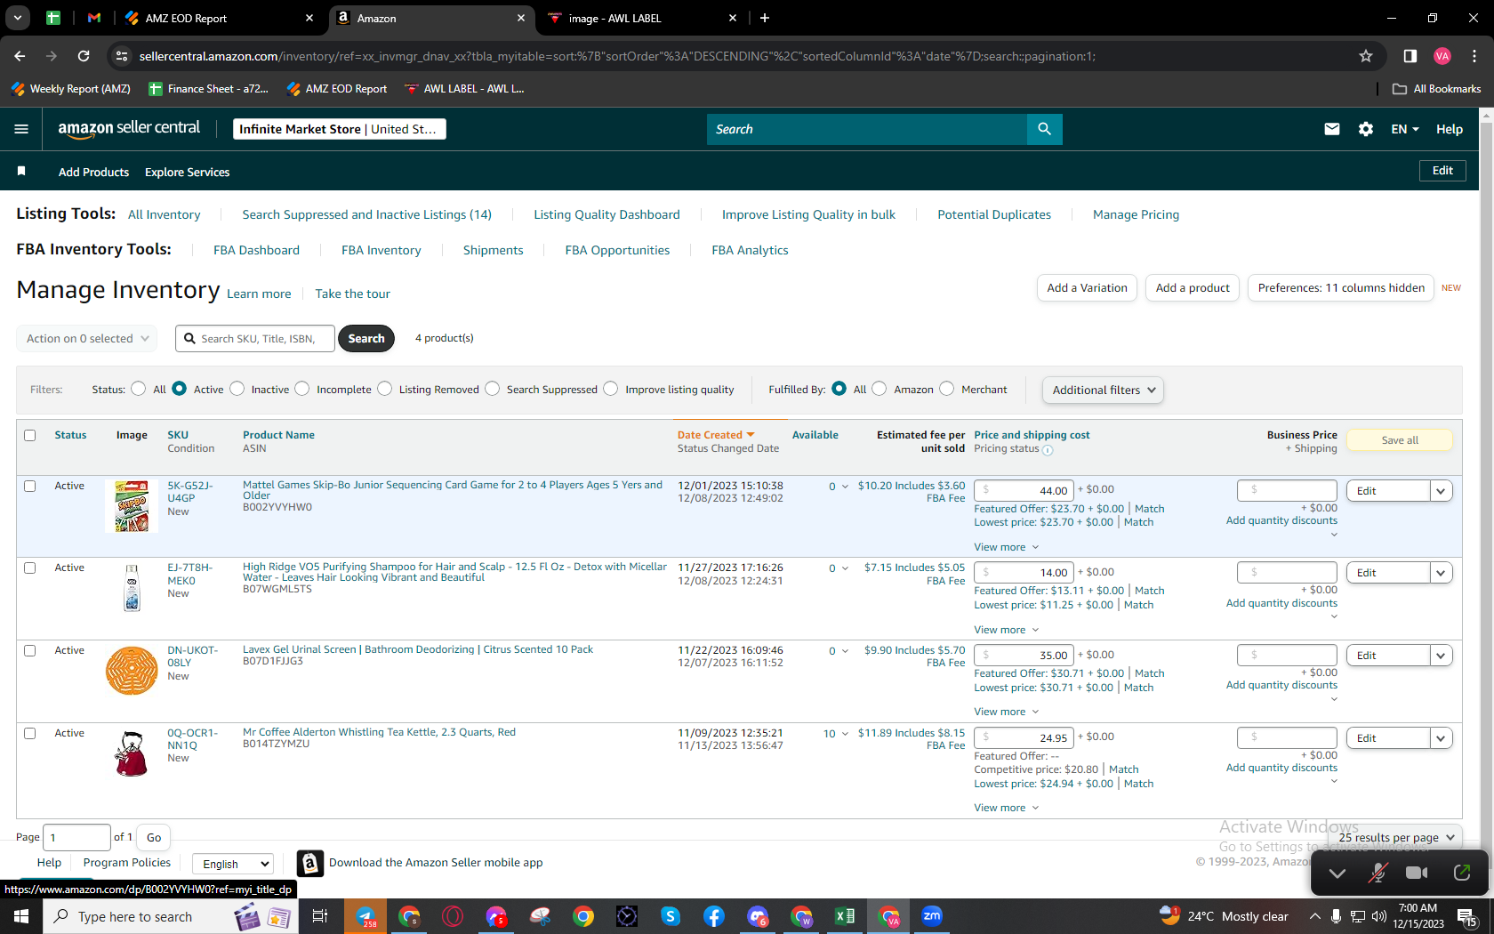Click the Skip-Bo price input showing 44.00
This screenshot has height=934, width=1494.
[x=1024, y=490]
